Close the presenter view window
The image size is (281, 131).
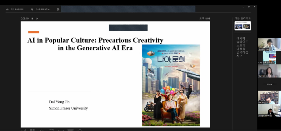(254, 7)
